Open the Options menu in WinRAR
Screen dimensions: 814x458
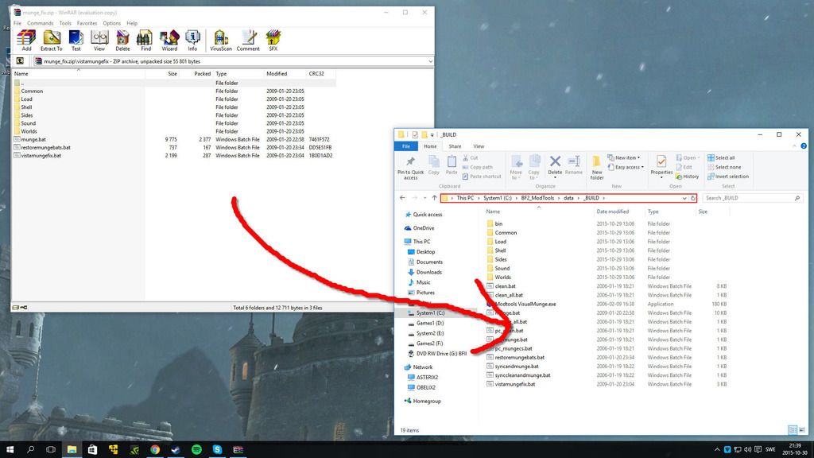tap(111, 23)
